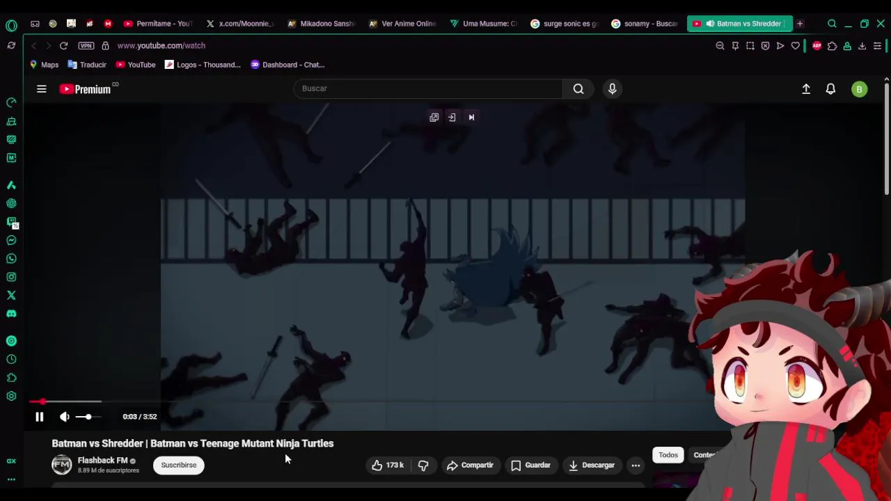Open WhatsApp in the sidebar
The height and width of the screenshot is (501, 891).
tap(11, 259)
